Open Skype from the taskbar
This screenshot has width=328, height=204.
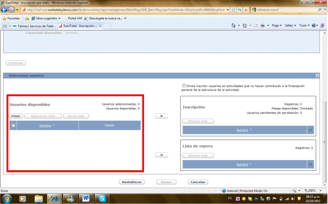point(102,198)
